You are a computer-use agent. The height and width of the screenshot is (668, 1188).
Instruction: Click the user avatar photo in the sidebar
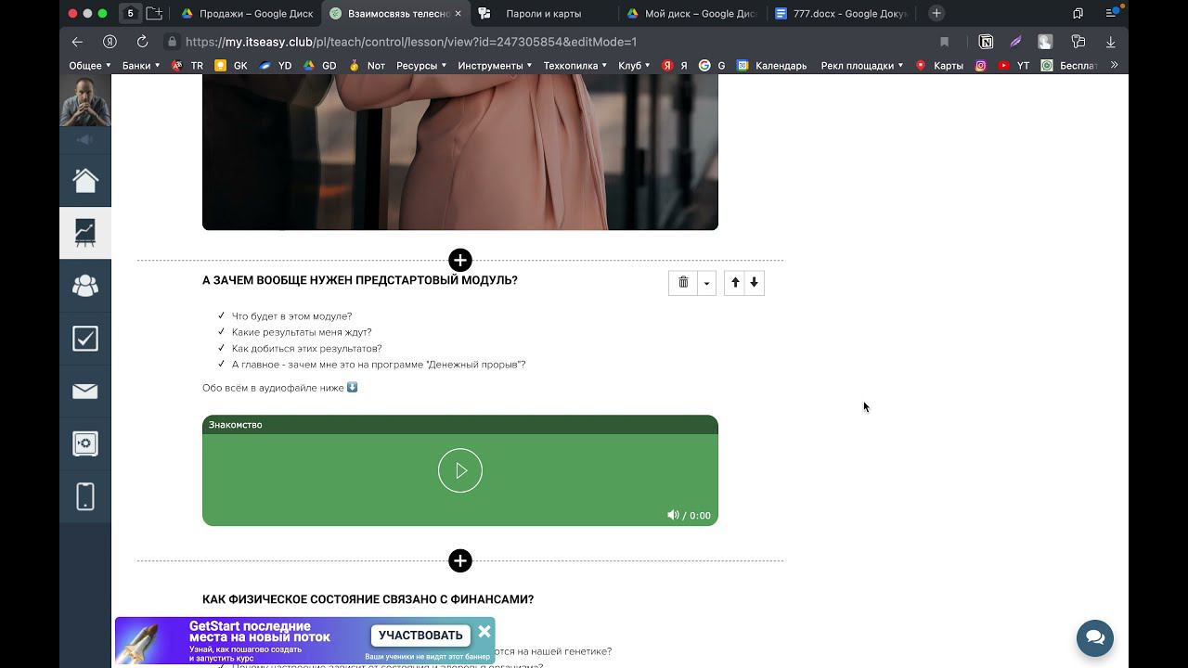(85, 100)
